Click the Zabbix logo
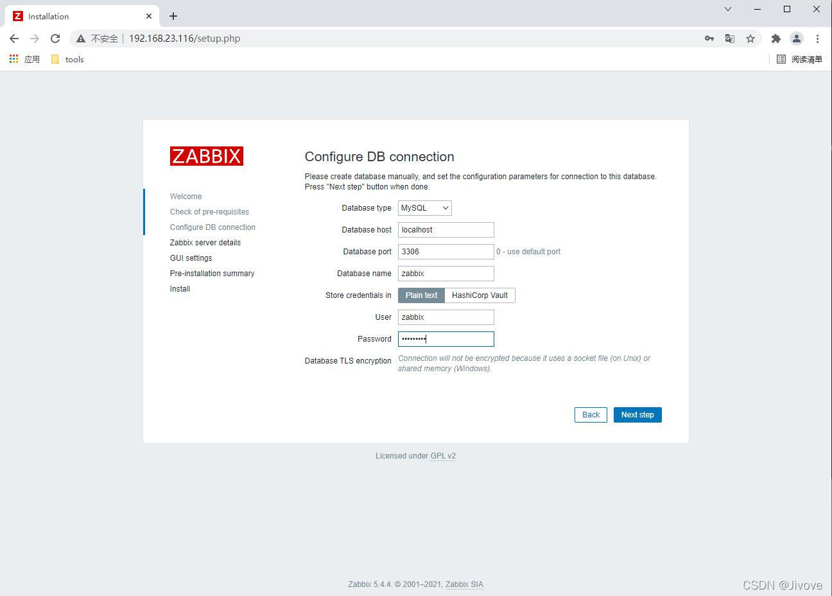The width and height of the screenshot is (832, 596). point(207,156)
